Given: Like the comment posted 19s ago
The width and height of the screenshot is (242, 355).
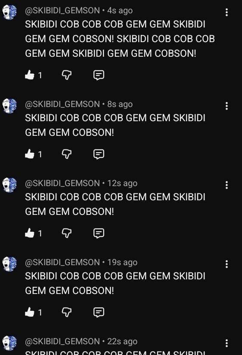Looking at the screenshot, I should (29, 312).
